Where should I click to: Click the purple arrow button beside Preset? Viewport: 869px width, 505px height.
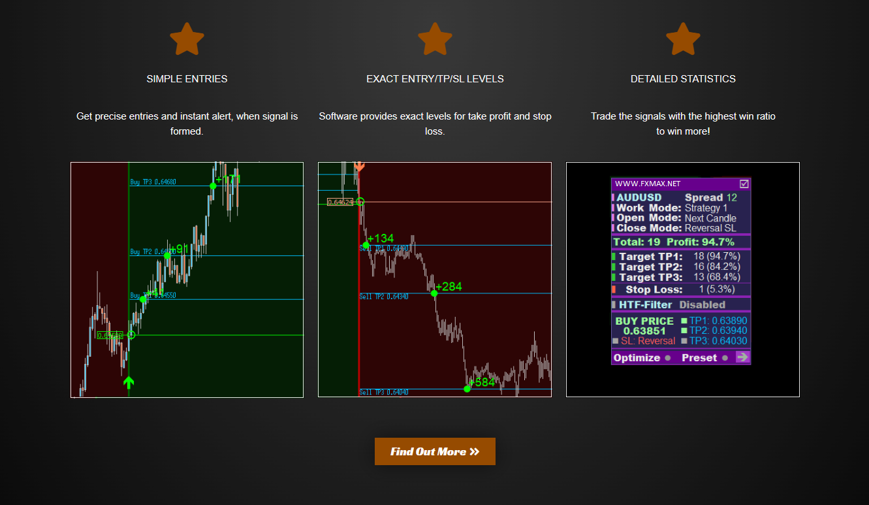(x=742, y=357)
